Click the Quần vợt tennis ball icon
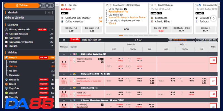 pos(6,93)
